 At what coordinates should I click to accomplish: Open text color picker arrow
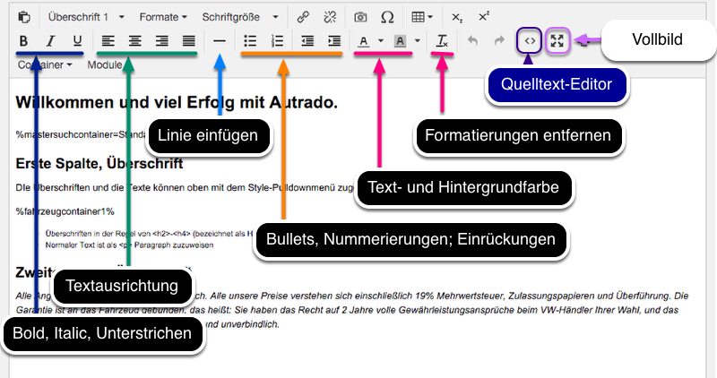tap(380, 41)
